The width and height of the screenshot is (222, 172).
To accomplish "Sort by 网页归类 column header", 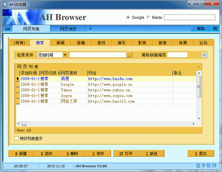I will click(50, 73).
